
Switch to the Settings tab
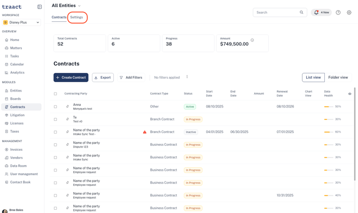(x=76, y=17)
